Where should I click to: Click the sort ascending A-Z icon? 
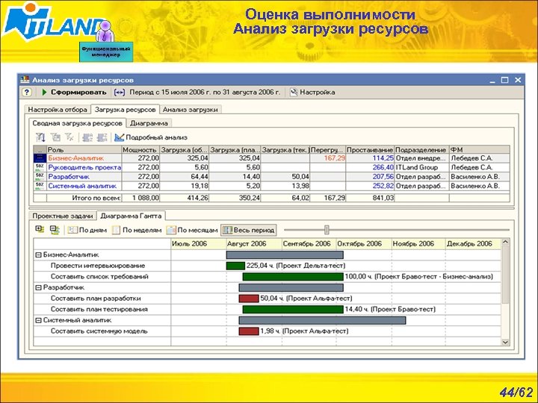[x=87, y=137]
